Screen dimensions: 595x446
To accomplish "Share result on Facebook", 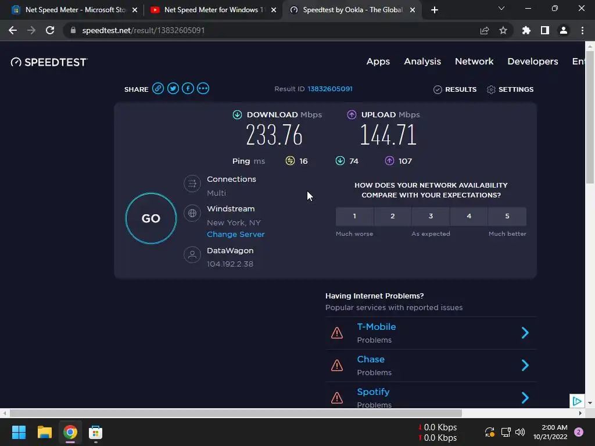I will click(188, 89).
